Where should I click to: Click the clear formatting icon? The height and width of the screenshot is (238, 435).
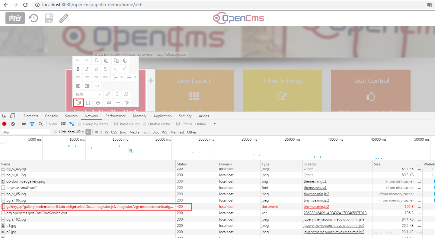tap(96, 61)
